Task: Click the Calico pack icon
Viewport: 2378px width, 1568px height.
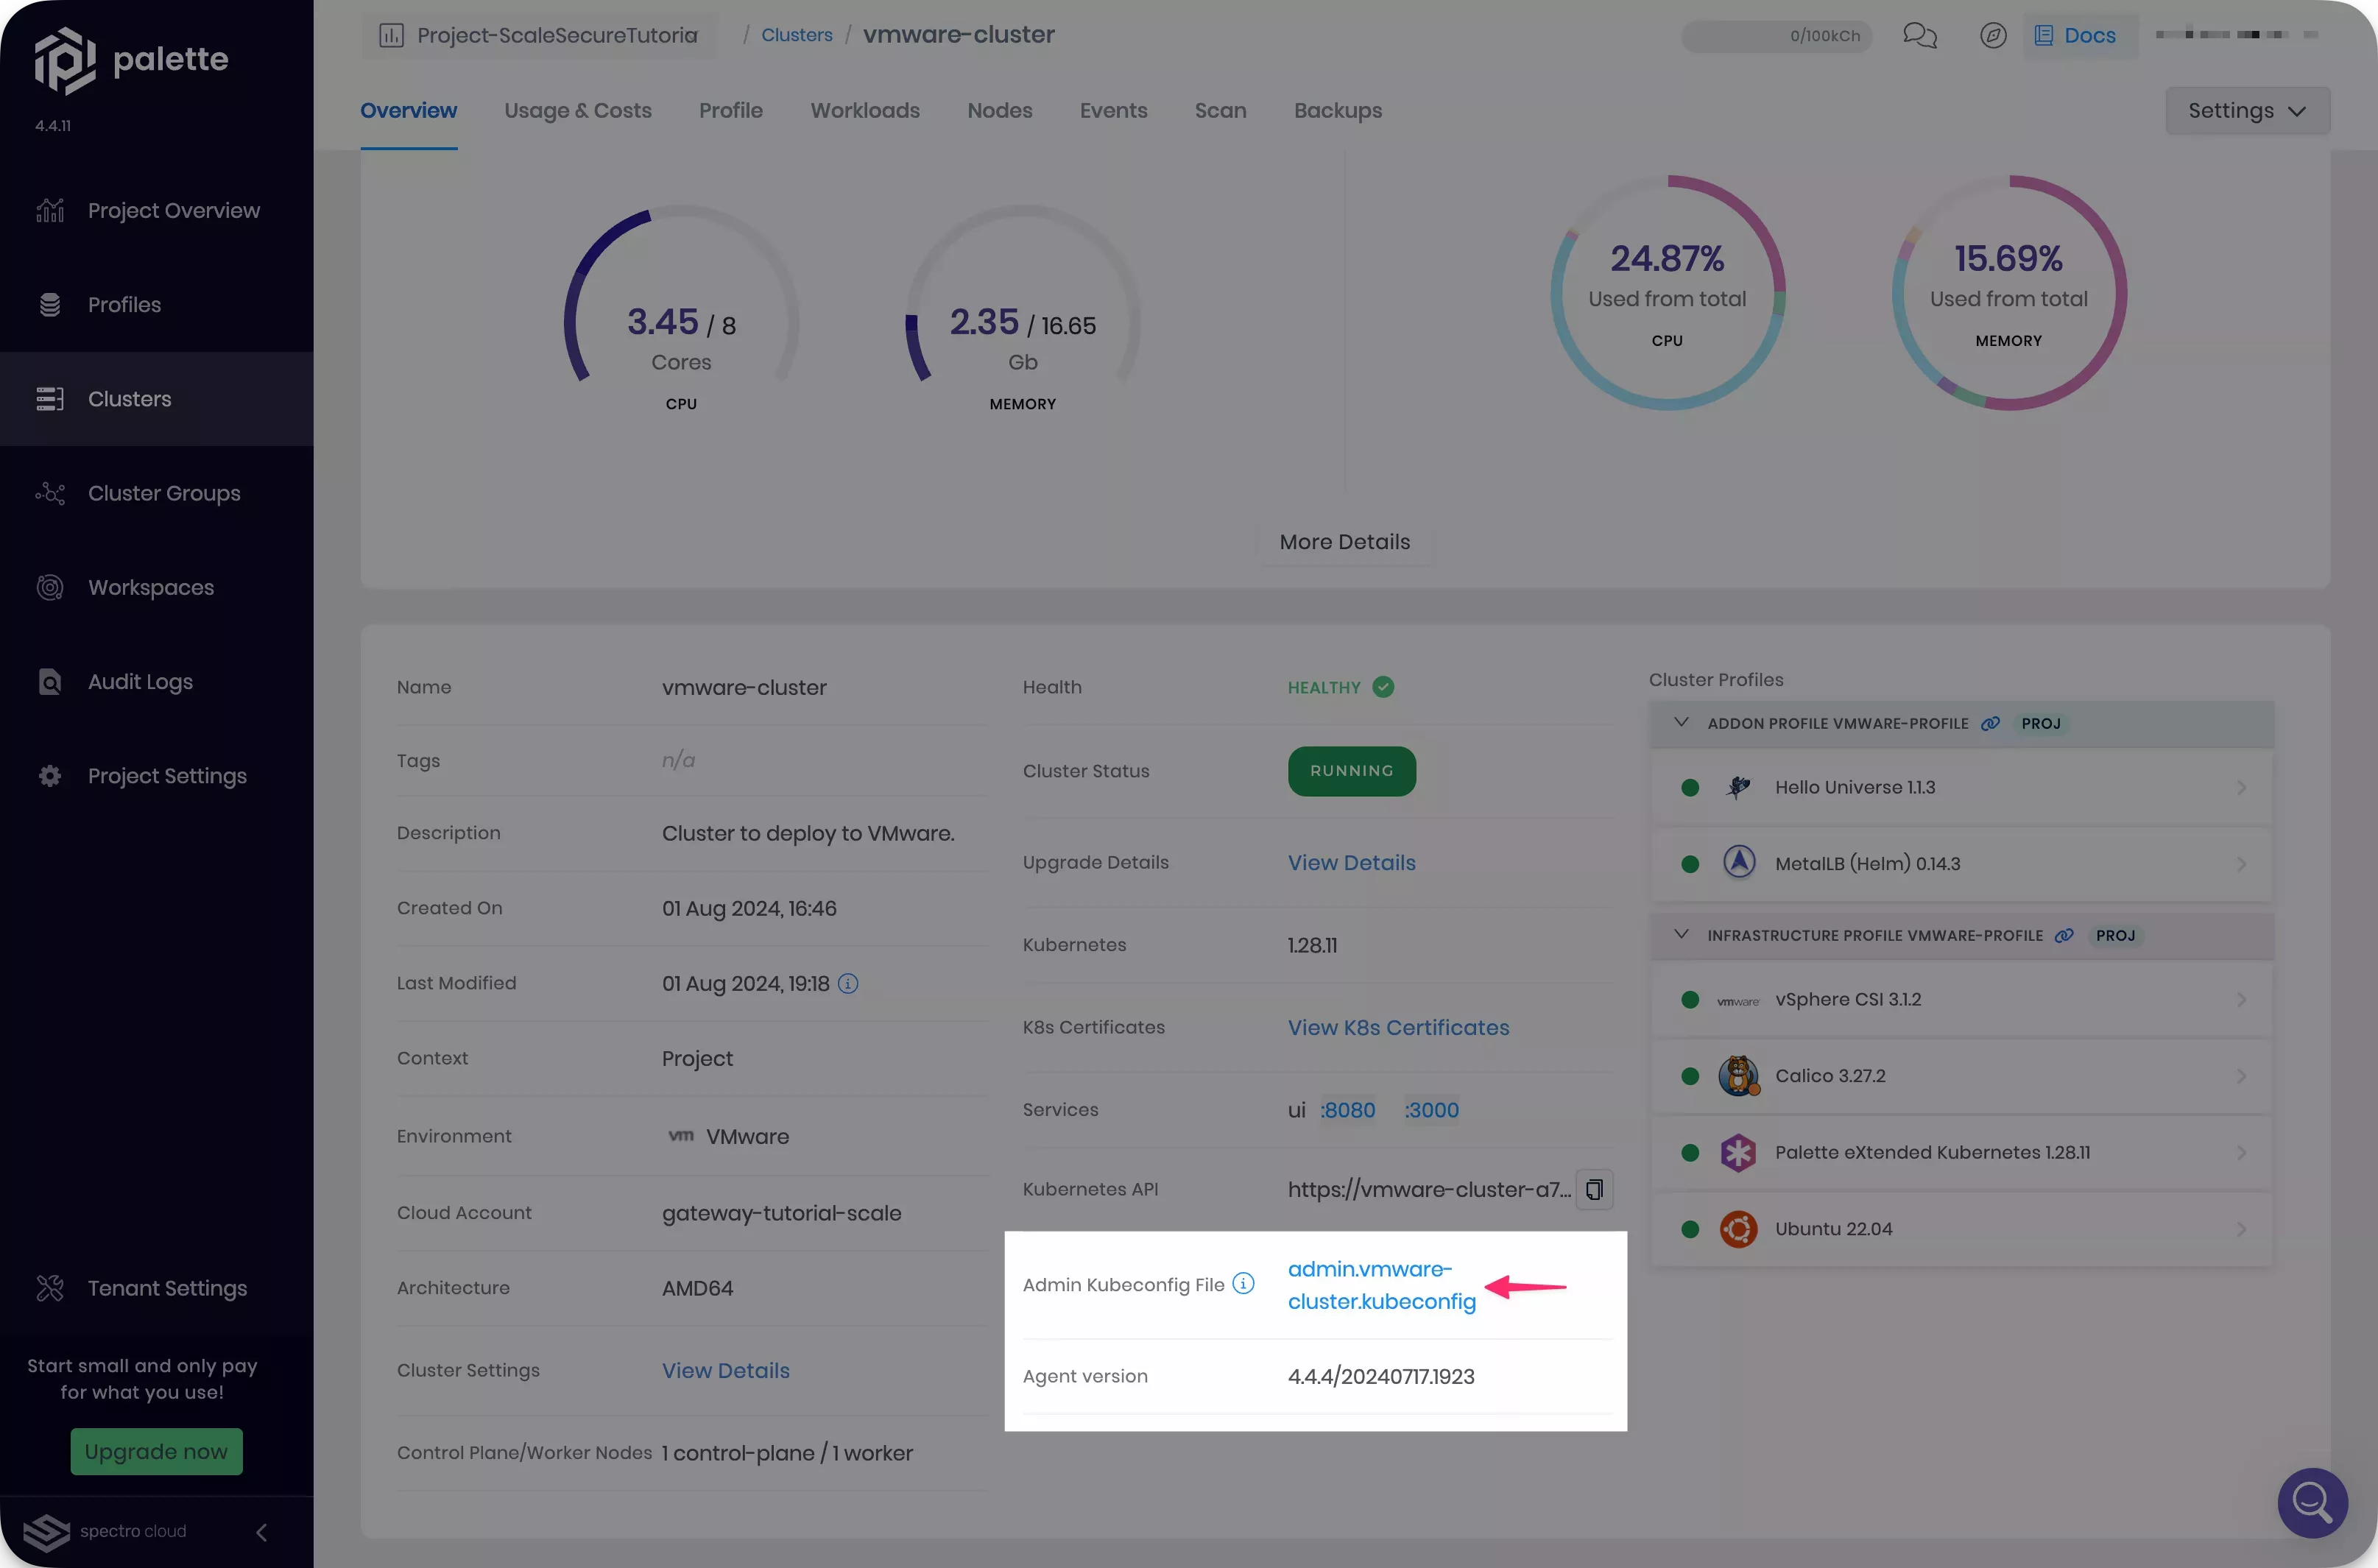Action: 1739,1076
